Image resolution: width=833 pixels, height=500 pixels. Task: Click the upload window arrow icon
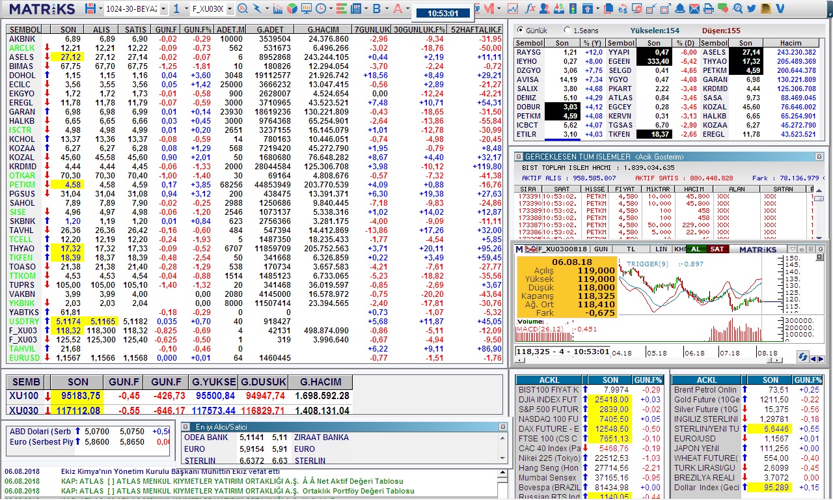[x=589, y=8]
